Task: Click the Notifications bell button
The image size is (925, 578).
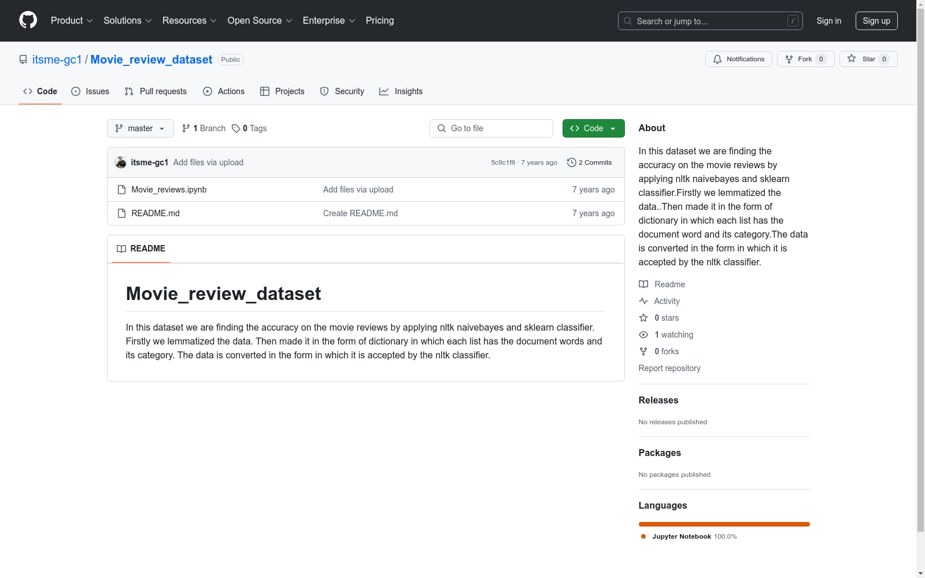Action: coord(738,59)
